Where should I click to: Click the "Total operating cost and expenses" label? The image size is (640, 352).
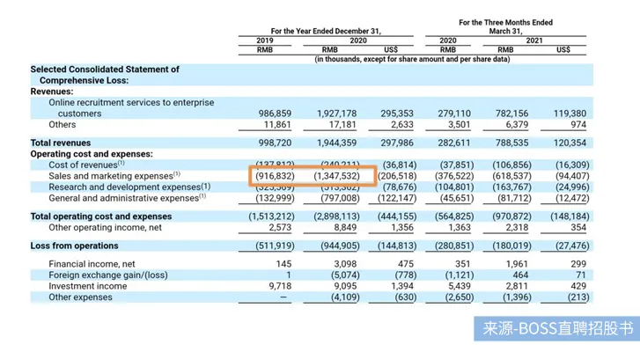point(101,216)
